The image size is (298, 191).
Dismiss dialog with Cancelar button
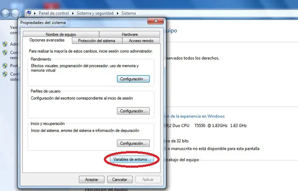tap(120, 180)
